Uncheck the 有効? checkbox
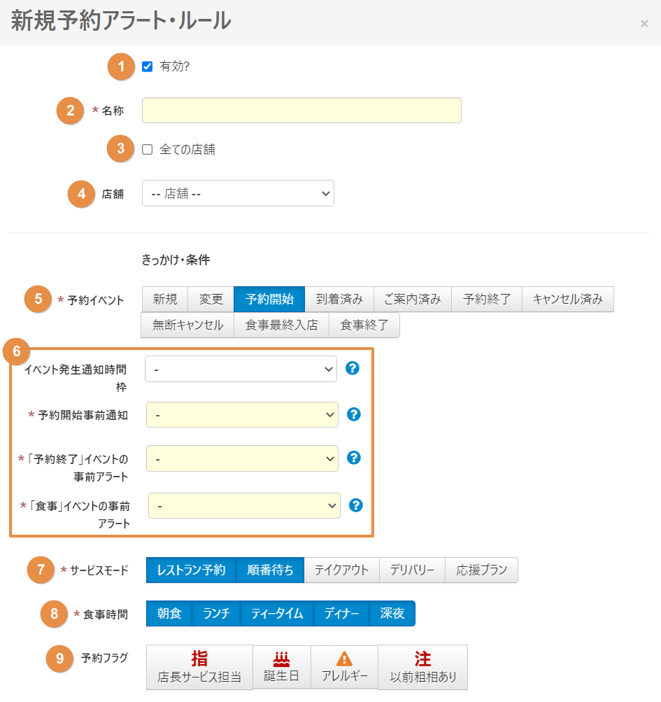The image size is (661, 702). click(x=147, y=66)
